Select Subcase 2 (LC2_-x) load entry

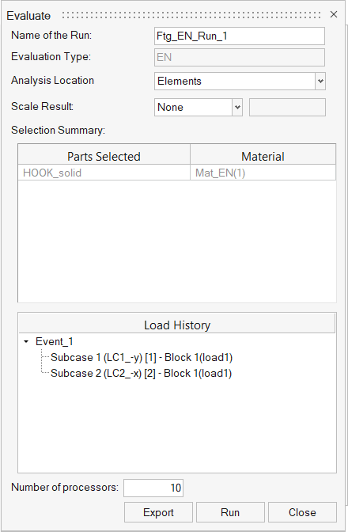[141, 374]
